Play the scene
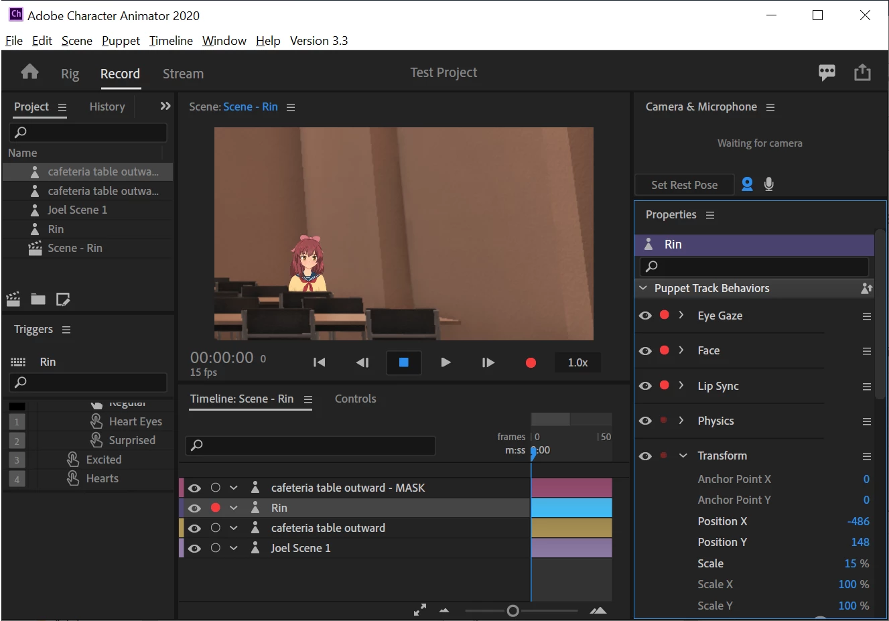 [x=446, y=362]
